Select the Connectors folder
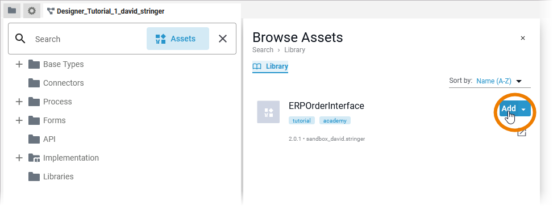Image resolution: width=553 pixels, height=206 pixels. coord(64,83)
